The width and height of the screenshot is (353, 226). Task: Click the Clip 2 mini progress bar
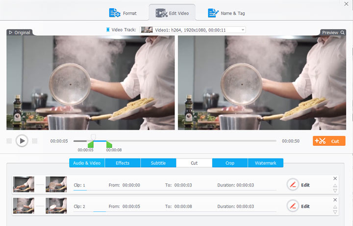click(x=175, y=211)
